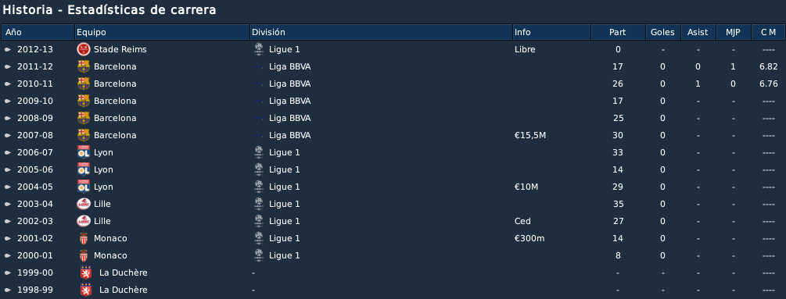The width and height of the screenshot is (786, 299).
Task: Expand the 1998-99 season row arrow
Action: (x=8, y=290)
